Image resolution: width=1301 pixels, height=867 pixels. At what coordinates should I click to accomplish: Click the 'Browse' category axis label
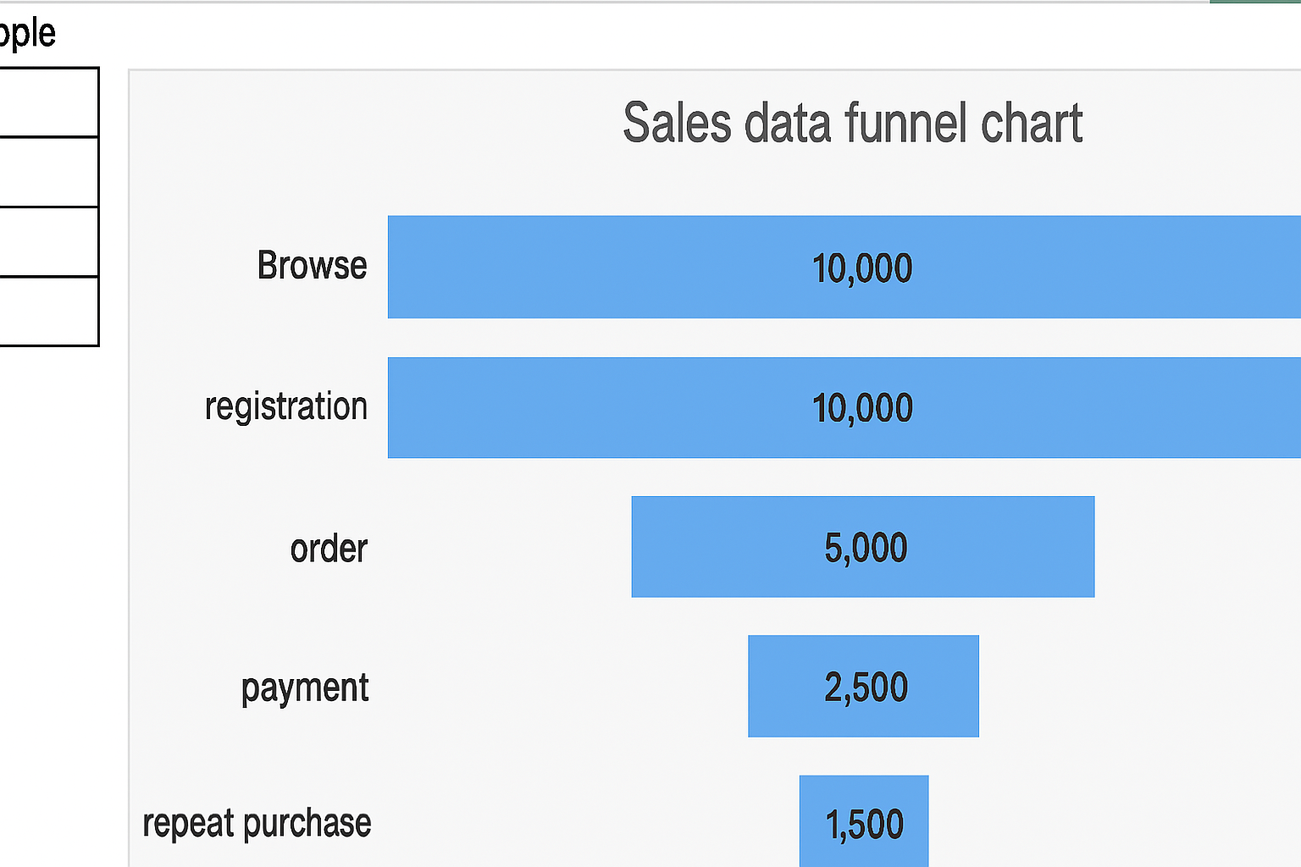[x=312, y=266]
